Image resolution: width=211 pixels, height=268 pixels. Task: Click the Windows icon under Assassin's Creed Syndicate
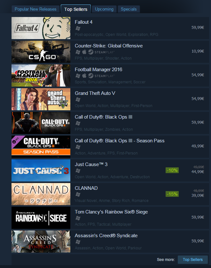[78, 242]
